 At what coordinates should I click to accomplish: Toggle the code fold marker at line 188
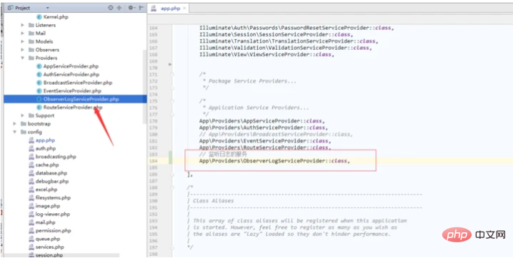172,187
